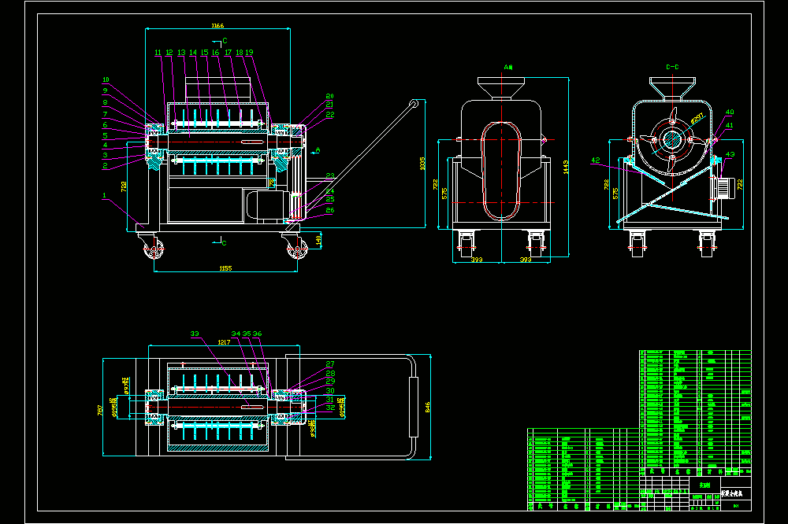Pick the 1035 handle height dimension
788x524 pixels.
pos(422,164)
